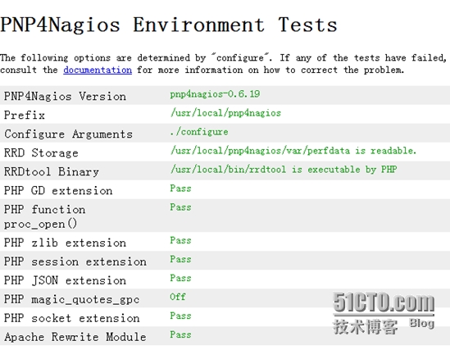Click Pass result for PHP zlib extension

[x=180, y=240]
